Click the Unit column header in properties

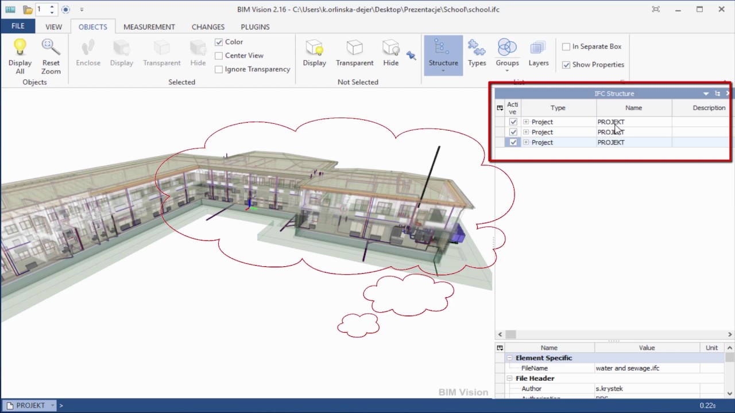(712, 348)
